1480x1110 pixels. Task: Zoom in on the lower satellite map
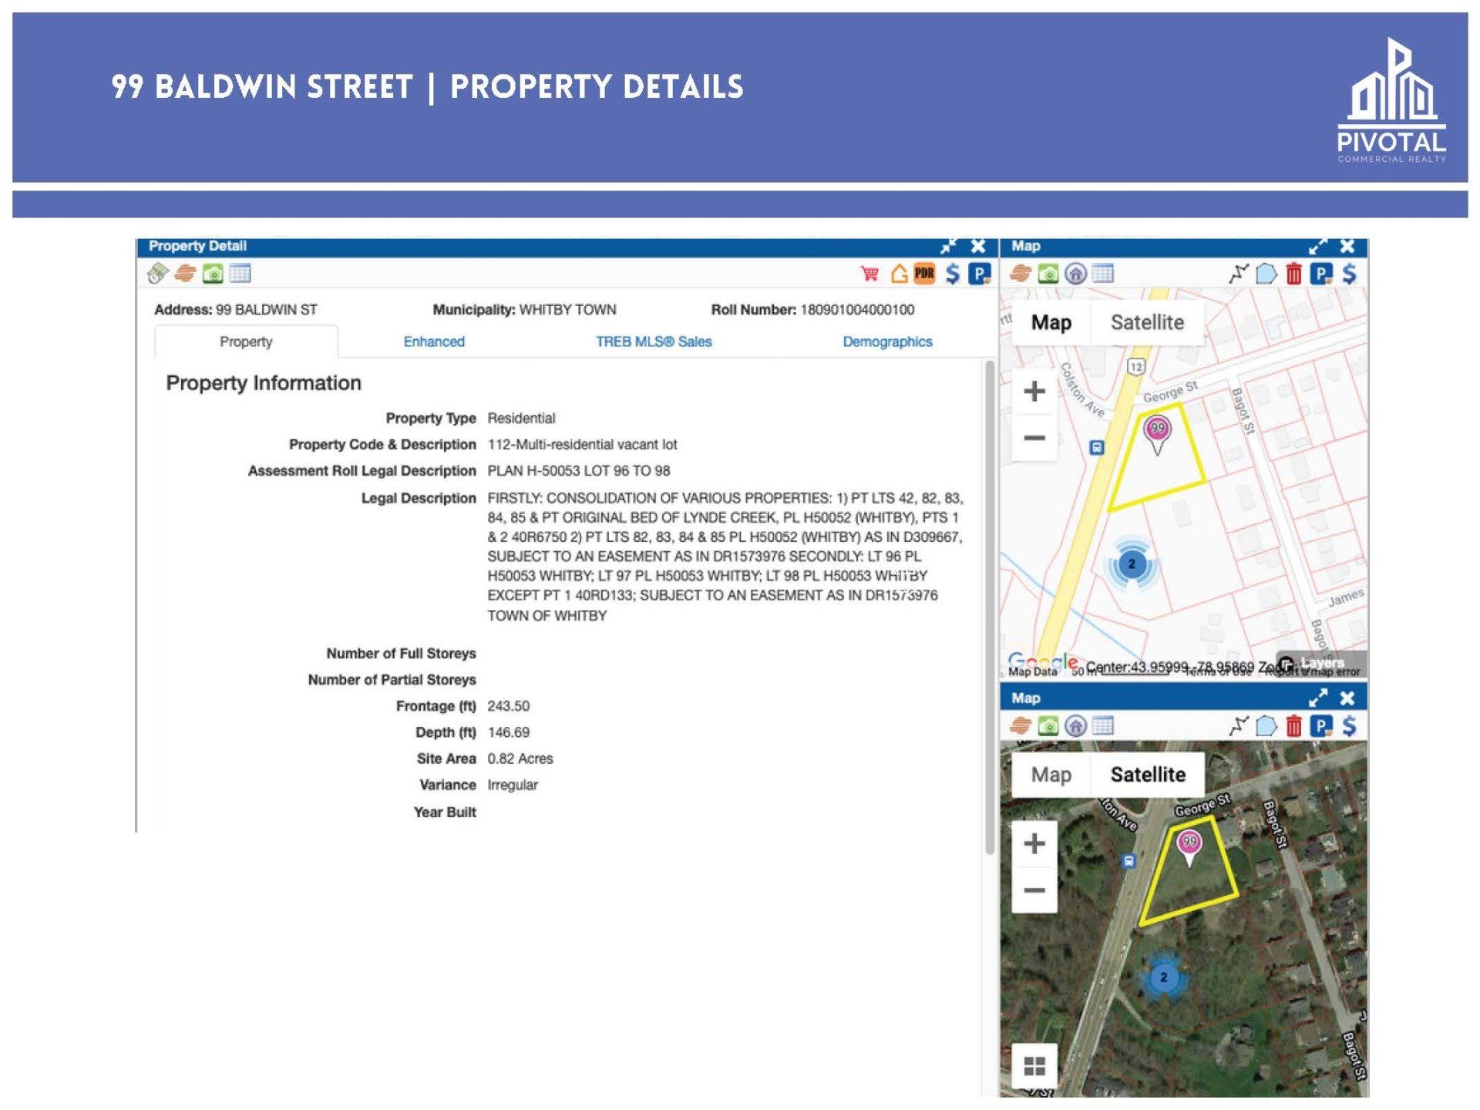coord(1034,843)
